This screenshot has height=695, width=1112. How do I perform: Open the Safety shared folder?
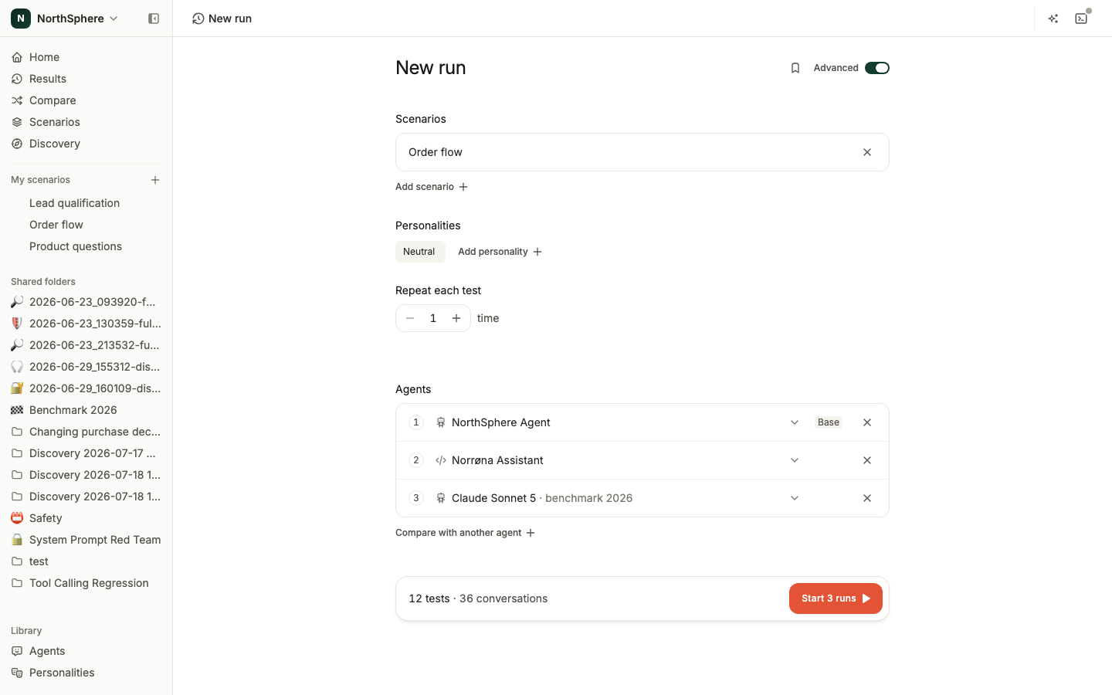86,518
